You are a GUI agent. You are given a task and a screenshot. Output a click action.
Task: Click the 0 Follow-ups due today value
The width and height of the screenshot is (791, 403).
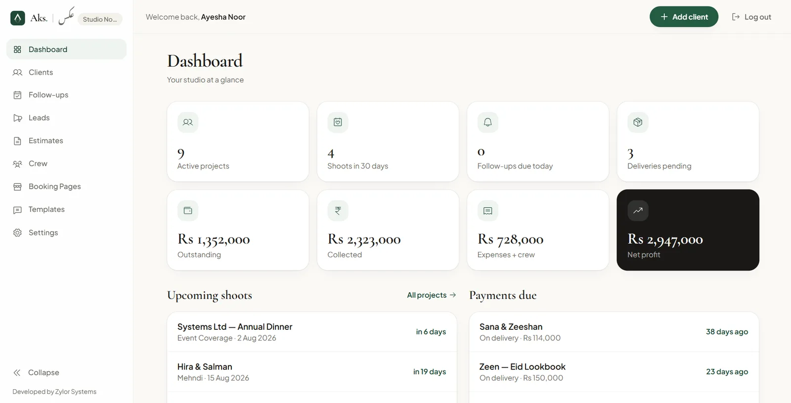click(x=481, y=153)
